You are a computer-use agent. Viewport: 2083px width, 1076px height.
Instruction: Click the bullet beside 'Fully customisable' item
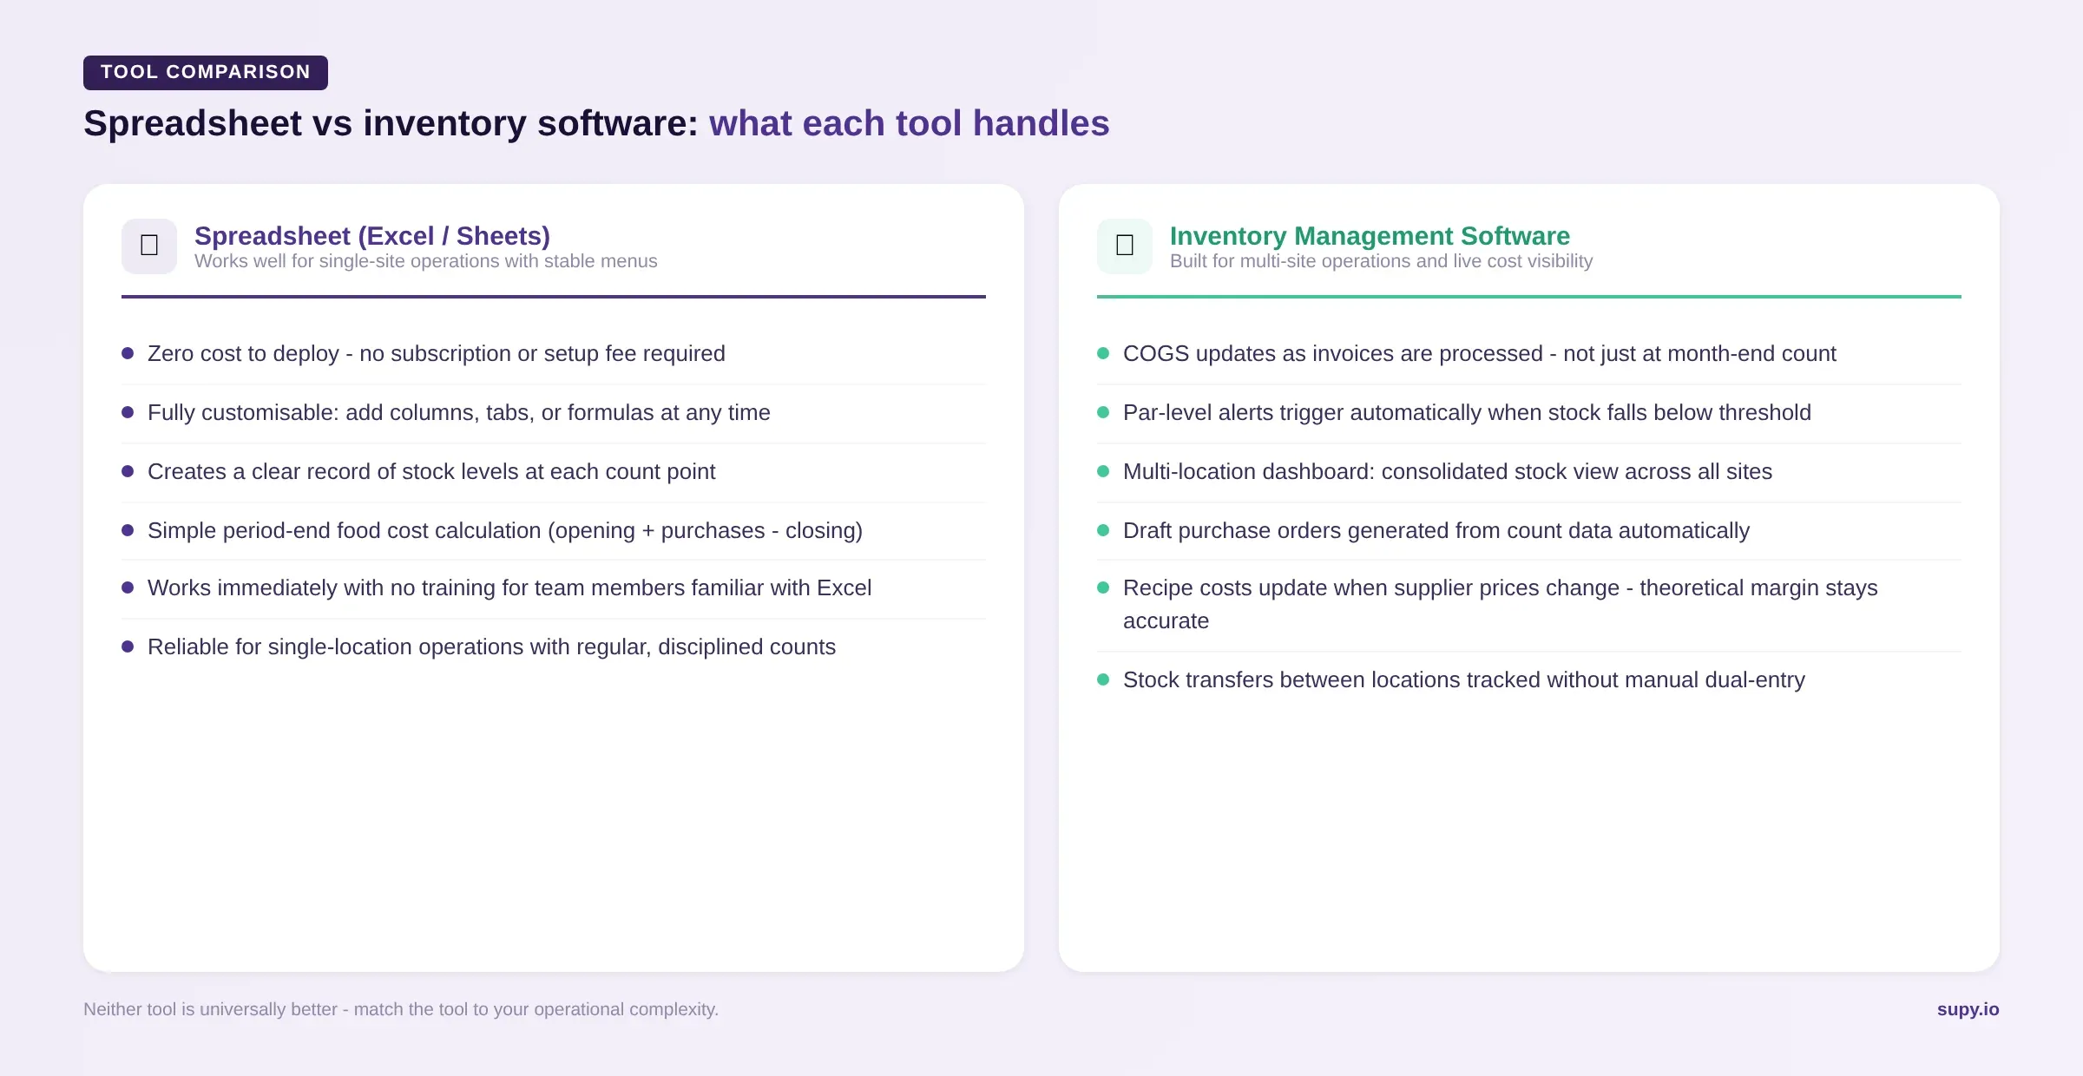pos(128,413)
